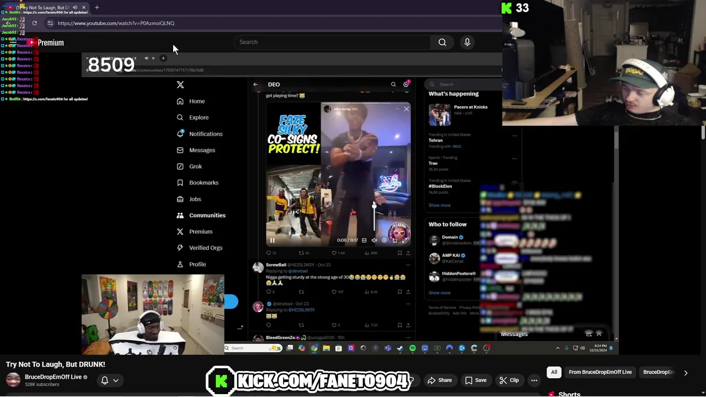706x397 pixels.
Task: Save the YouTube video to playlist
Action: (475, 380)
